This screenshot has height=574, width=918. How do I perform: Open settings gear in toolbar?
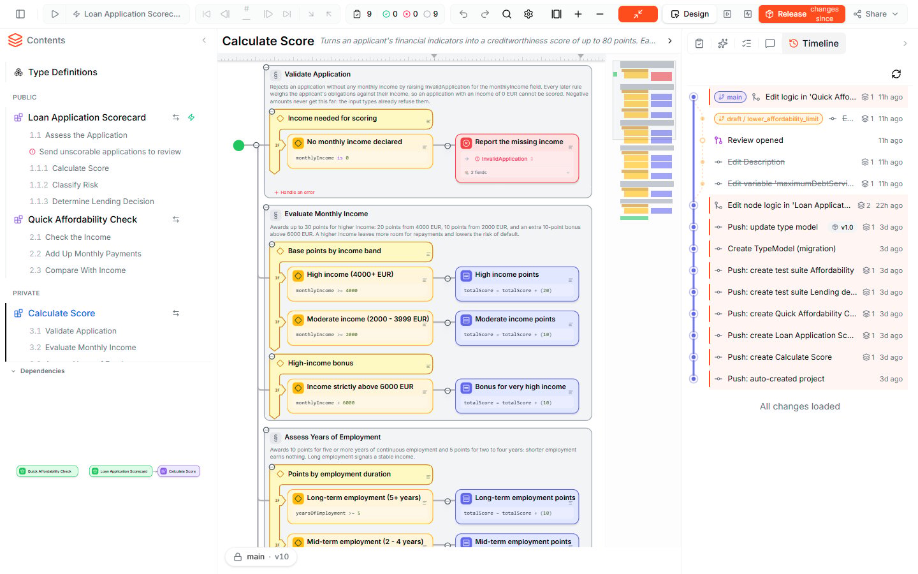[x=528, y=14]
